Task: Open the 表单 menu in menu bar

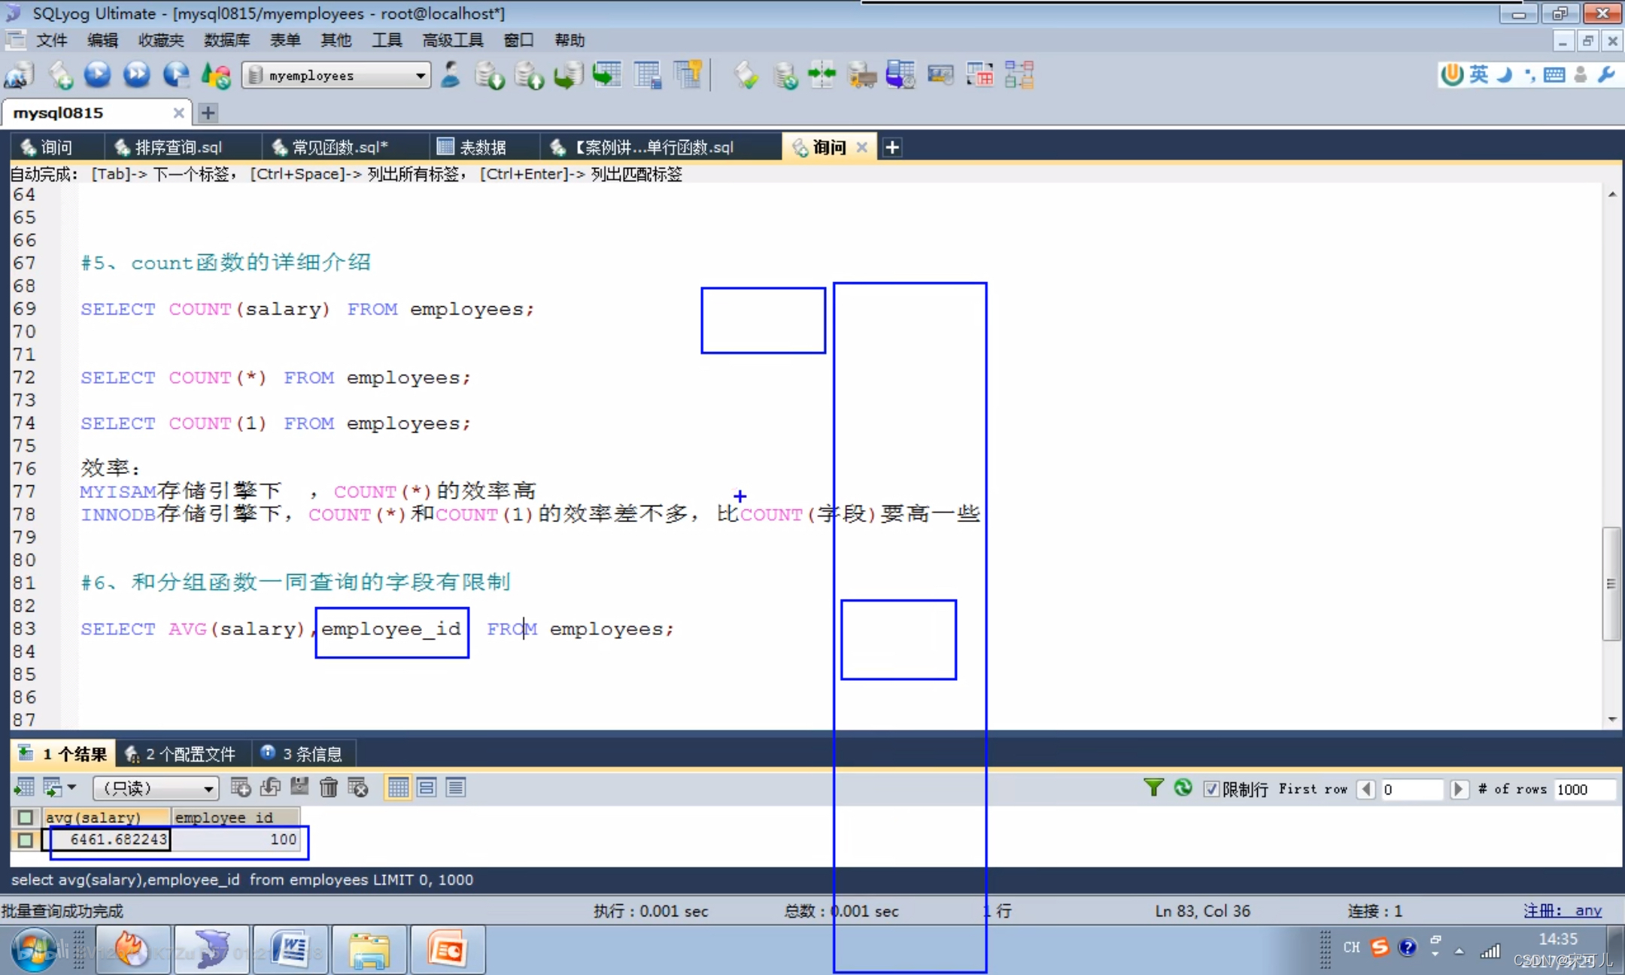Action: coord(283,39)
